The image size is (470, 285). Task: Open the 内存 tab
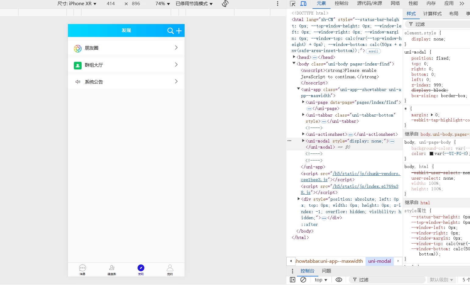tap(431, 3)
